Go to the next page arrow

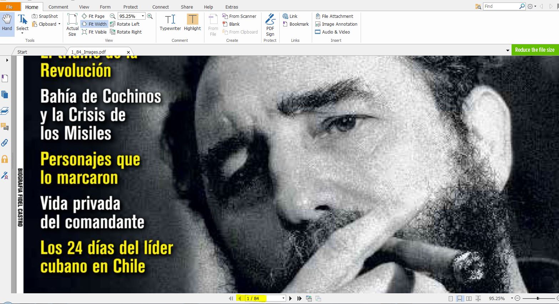tap(290, 298)
